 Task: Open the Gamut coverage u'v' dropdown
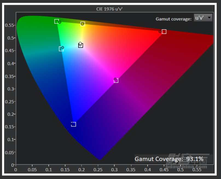203,18
